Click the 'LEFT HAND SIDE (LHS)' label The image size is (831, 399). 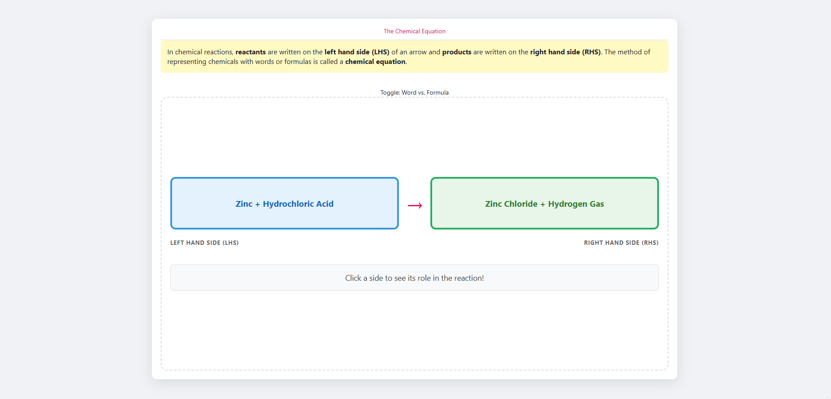[x=204, y=243]
